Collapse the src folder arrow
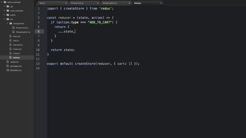The image size is (246, 138). tap(4, 19)
